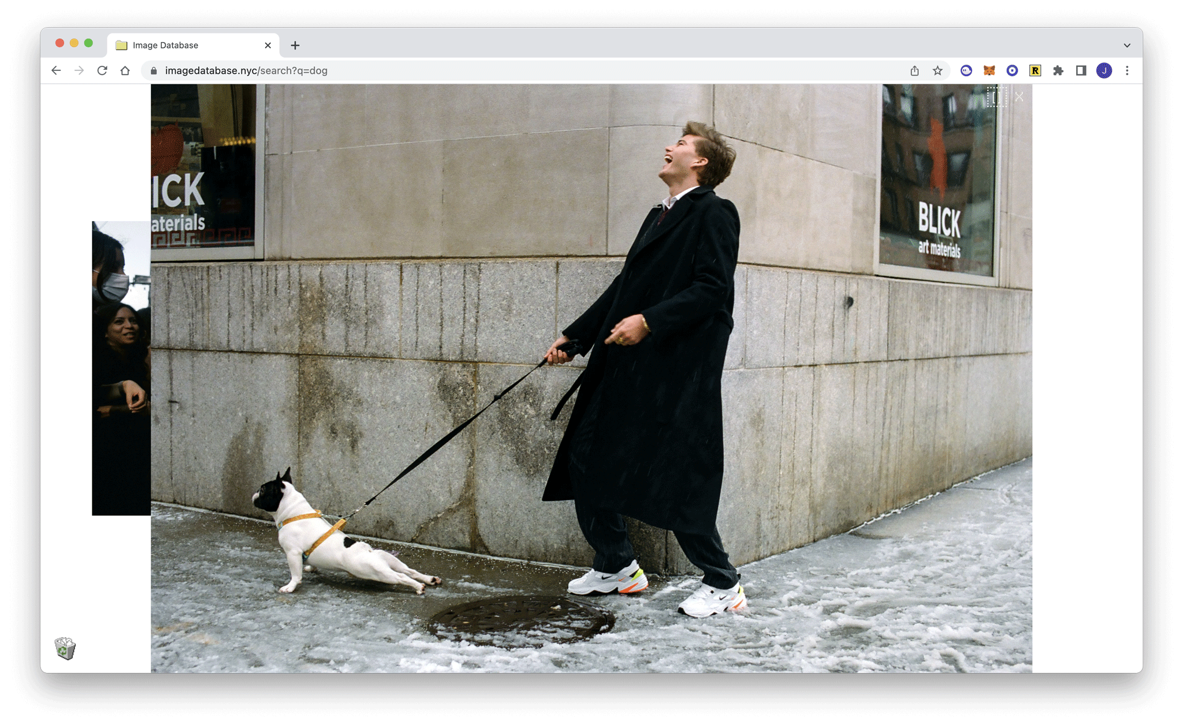Screen dimensions: 1183x726
Task: Click the share page icon
Action: 914,70
